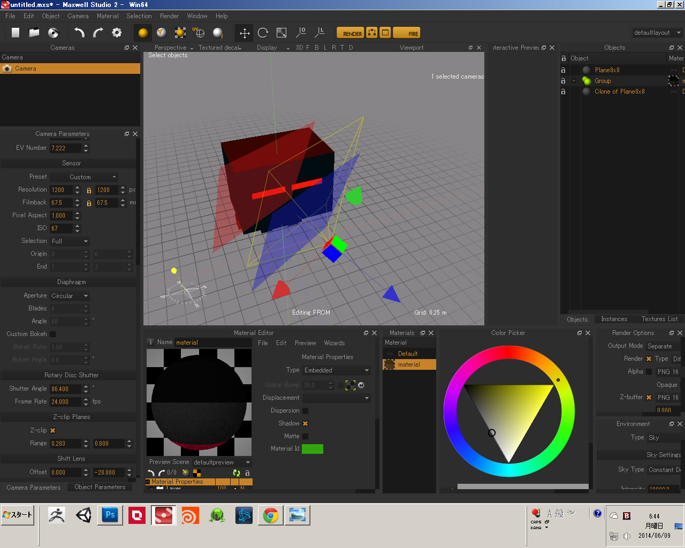Toggle the Custom Bokeh checkbox
The width and height of the screenshot is (685, 548).
tap(52, 334)
